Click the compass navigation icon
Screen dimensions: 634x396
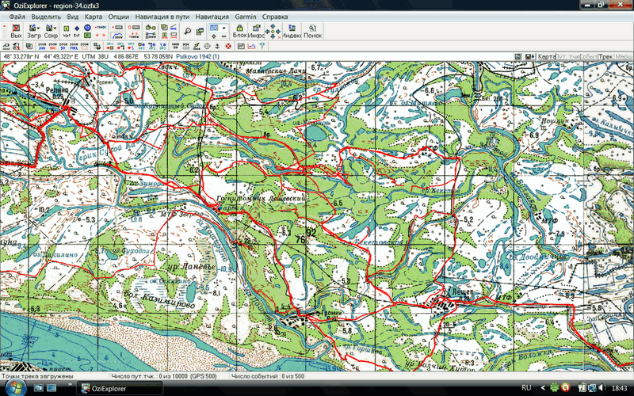(x=197, y=46)
